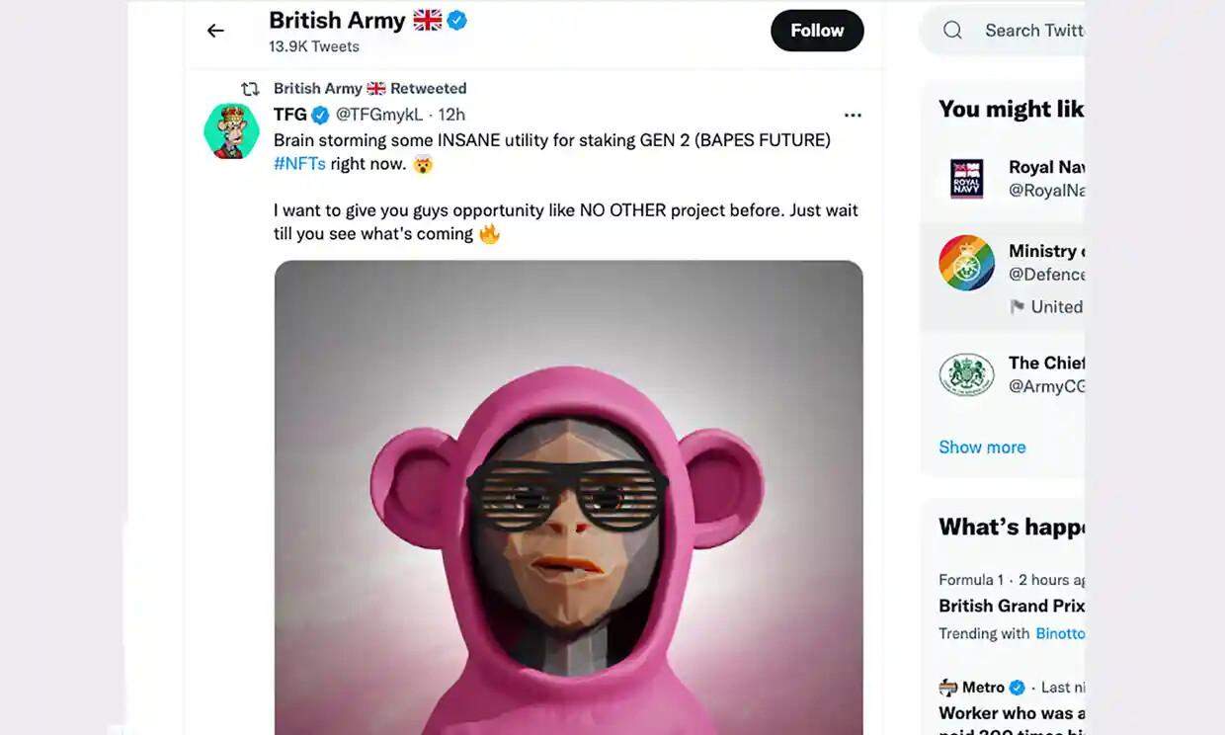The height and width of the screenshot is (735, 1225).
Task: Open the @TFGmykL handle link
Action: click(x=379, y=115)
